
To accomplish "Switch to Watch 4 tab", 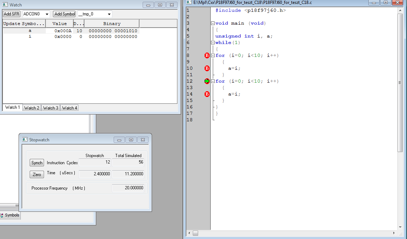I will (x=70, y=108).
